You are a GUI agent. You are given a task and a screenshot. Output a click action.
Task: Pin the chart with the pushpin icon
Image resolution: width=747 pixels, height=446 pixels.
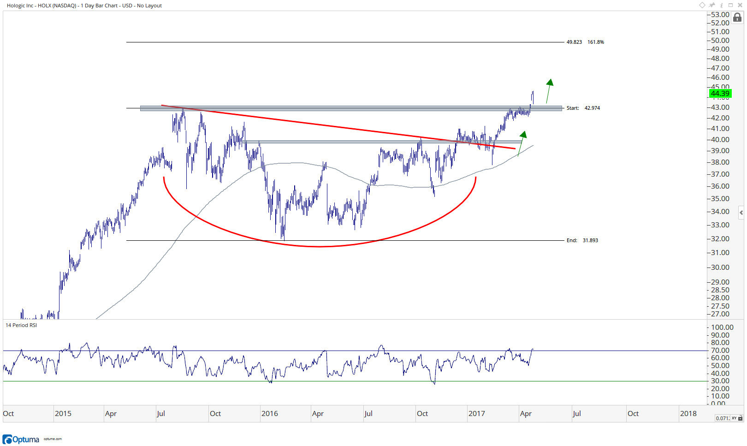[x=712, y=5]
